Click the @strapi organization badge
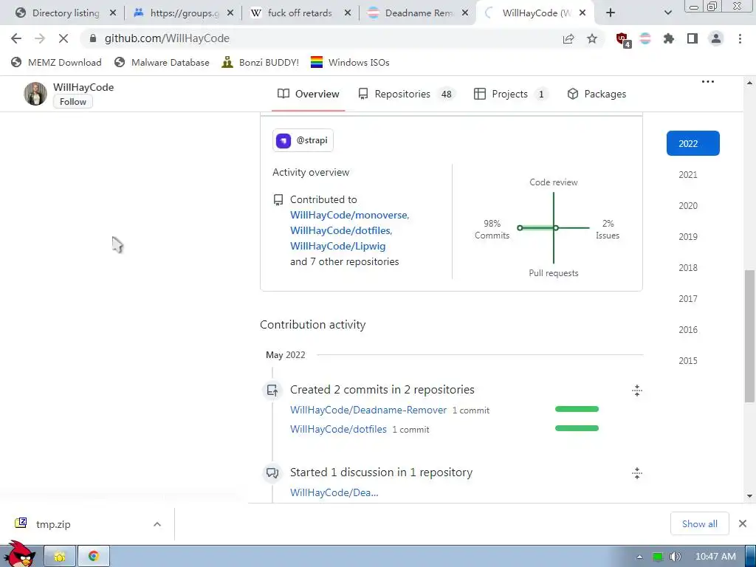756x567 pixels. (x=303, y=140)
